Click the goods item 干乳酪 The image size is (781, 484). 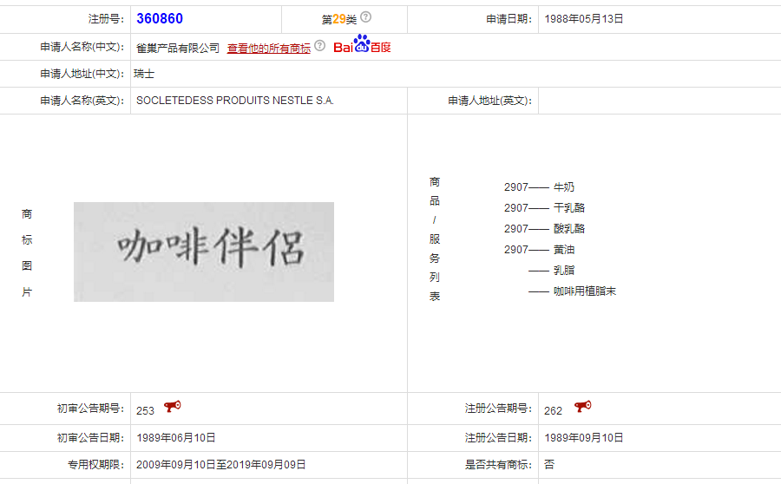(x=568, y=208)
